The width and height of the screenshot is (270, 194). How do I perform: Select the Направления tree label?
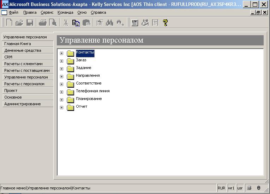[88, 75]
